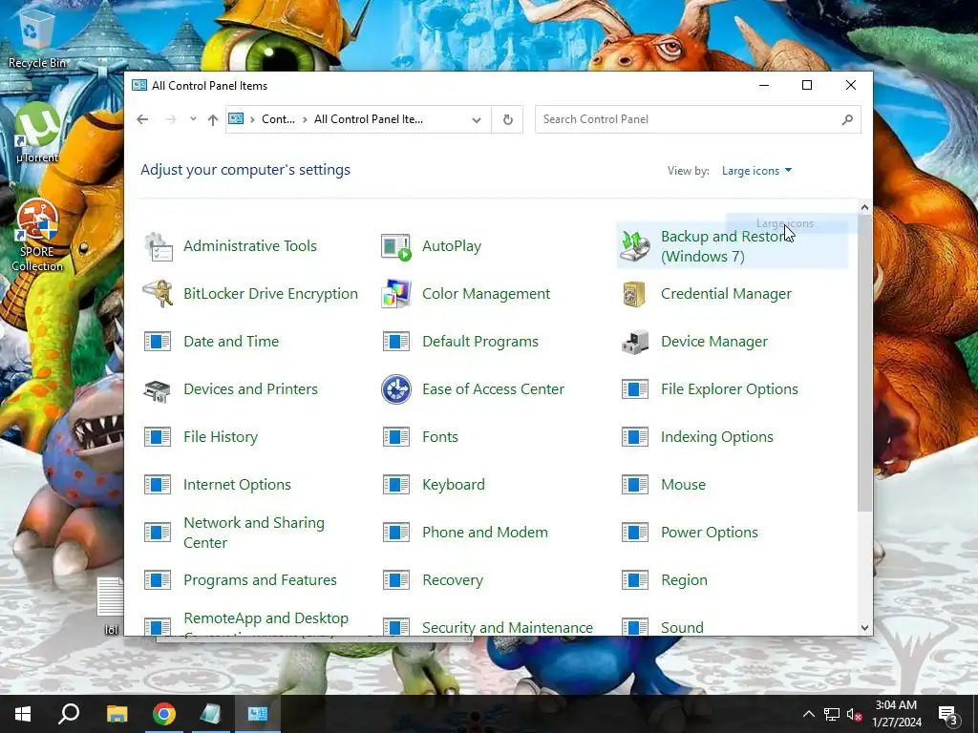Viewport: 978px width, 733px height.
Task: Open the Keyboard text link
Action: click(454, 485)
